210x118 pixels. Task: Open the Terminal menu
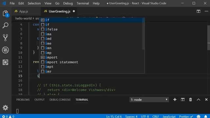[83, 3]
